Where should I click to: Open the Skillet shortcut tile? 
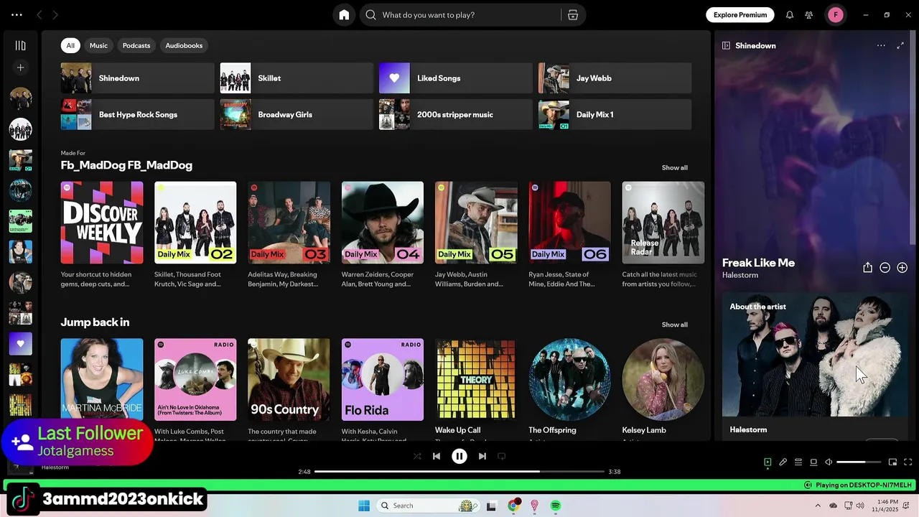pyautogui.click(x=297, y=78)
